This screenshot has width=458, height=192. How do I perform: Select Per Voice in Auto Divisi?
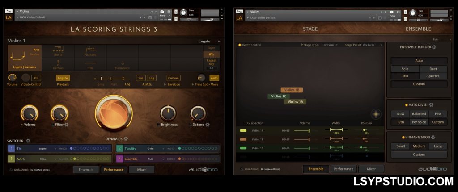[x=419, y=122]
